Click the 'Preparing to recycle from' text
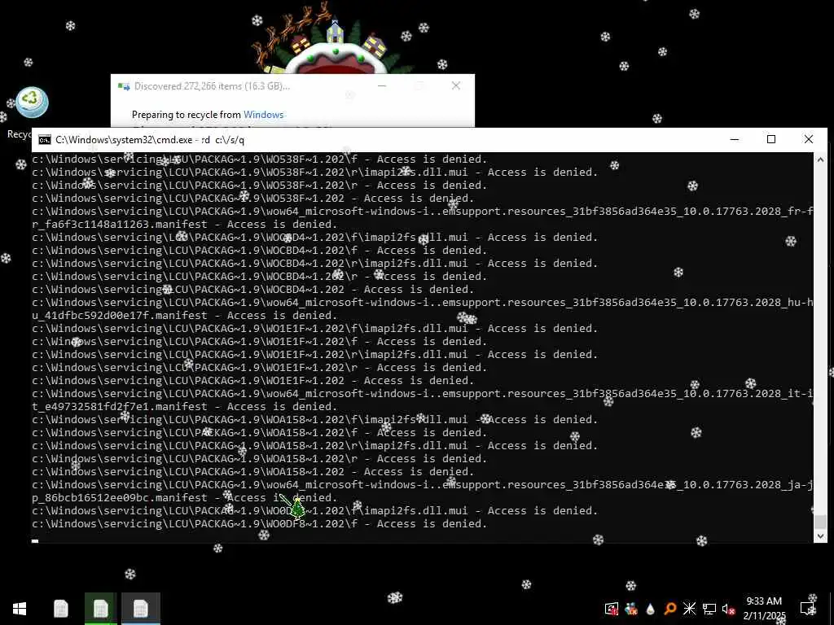Viewport: 834px width, 625px height. (x=187, y=115)
